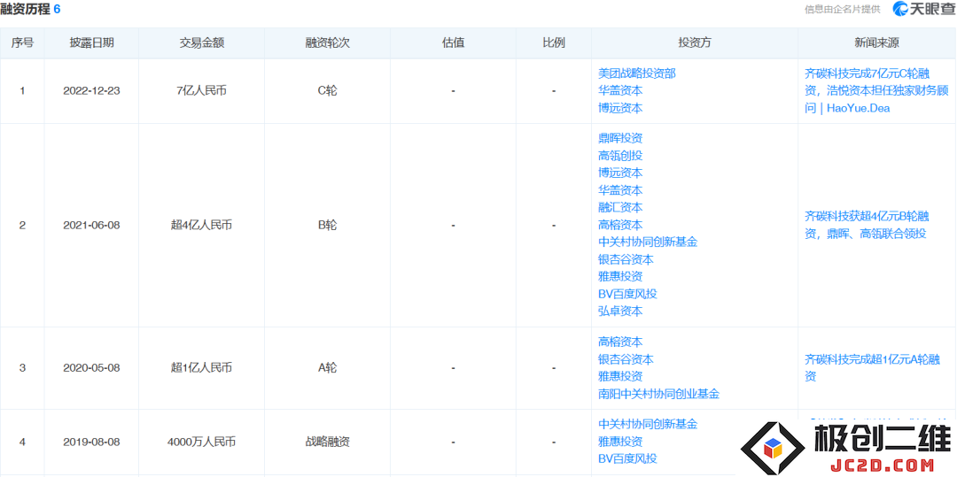Click the 融资轮次 column header
The image size is (957, 477).
point(328,43)
